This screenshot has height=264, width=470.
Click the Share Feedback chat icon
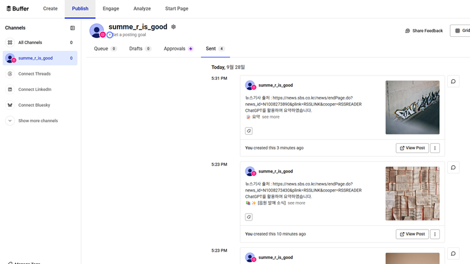click(407, 31)
